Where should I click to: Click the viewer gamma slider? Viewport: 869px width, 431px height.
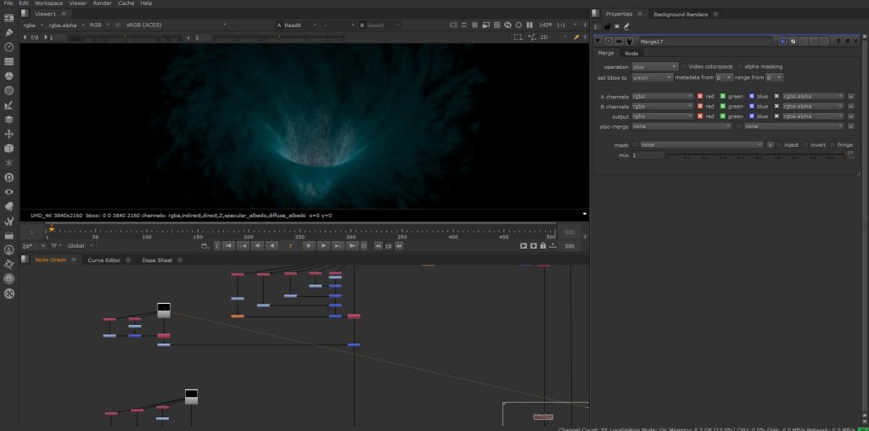[278, 37]
